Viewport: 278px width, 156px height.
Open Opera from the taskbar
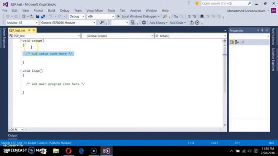coord(69,151)
